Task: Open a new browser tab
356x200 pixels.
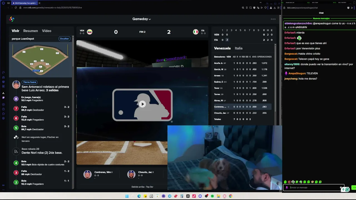Action: point(39,3)
